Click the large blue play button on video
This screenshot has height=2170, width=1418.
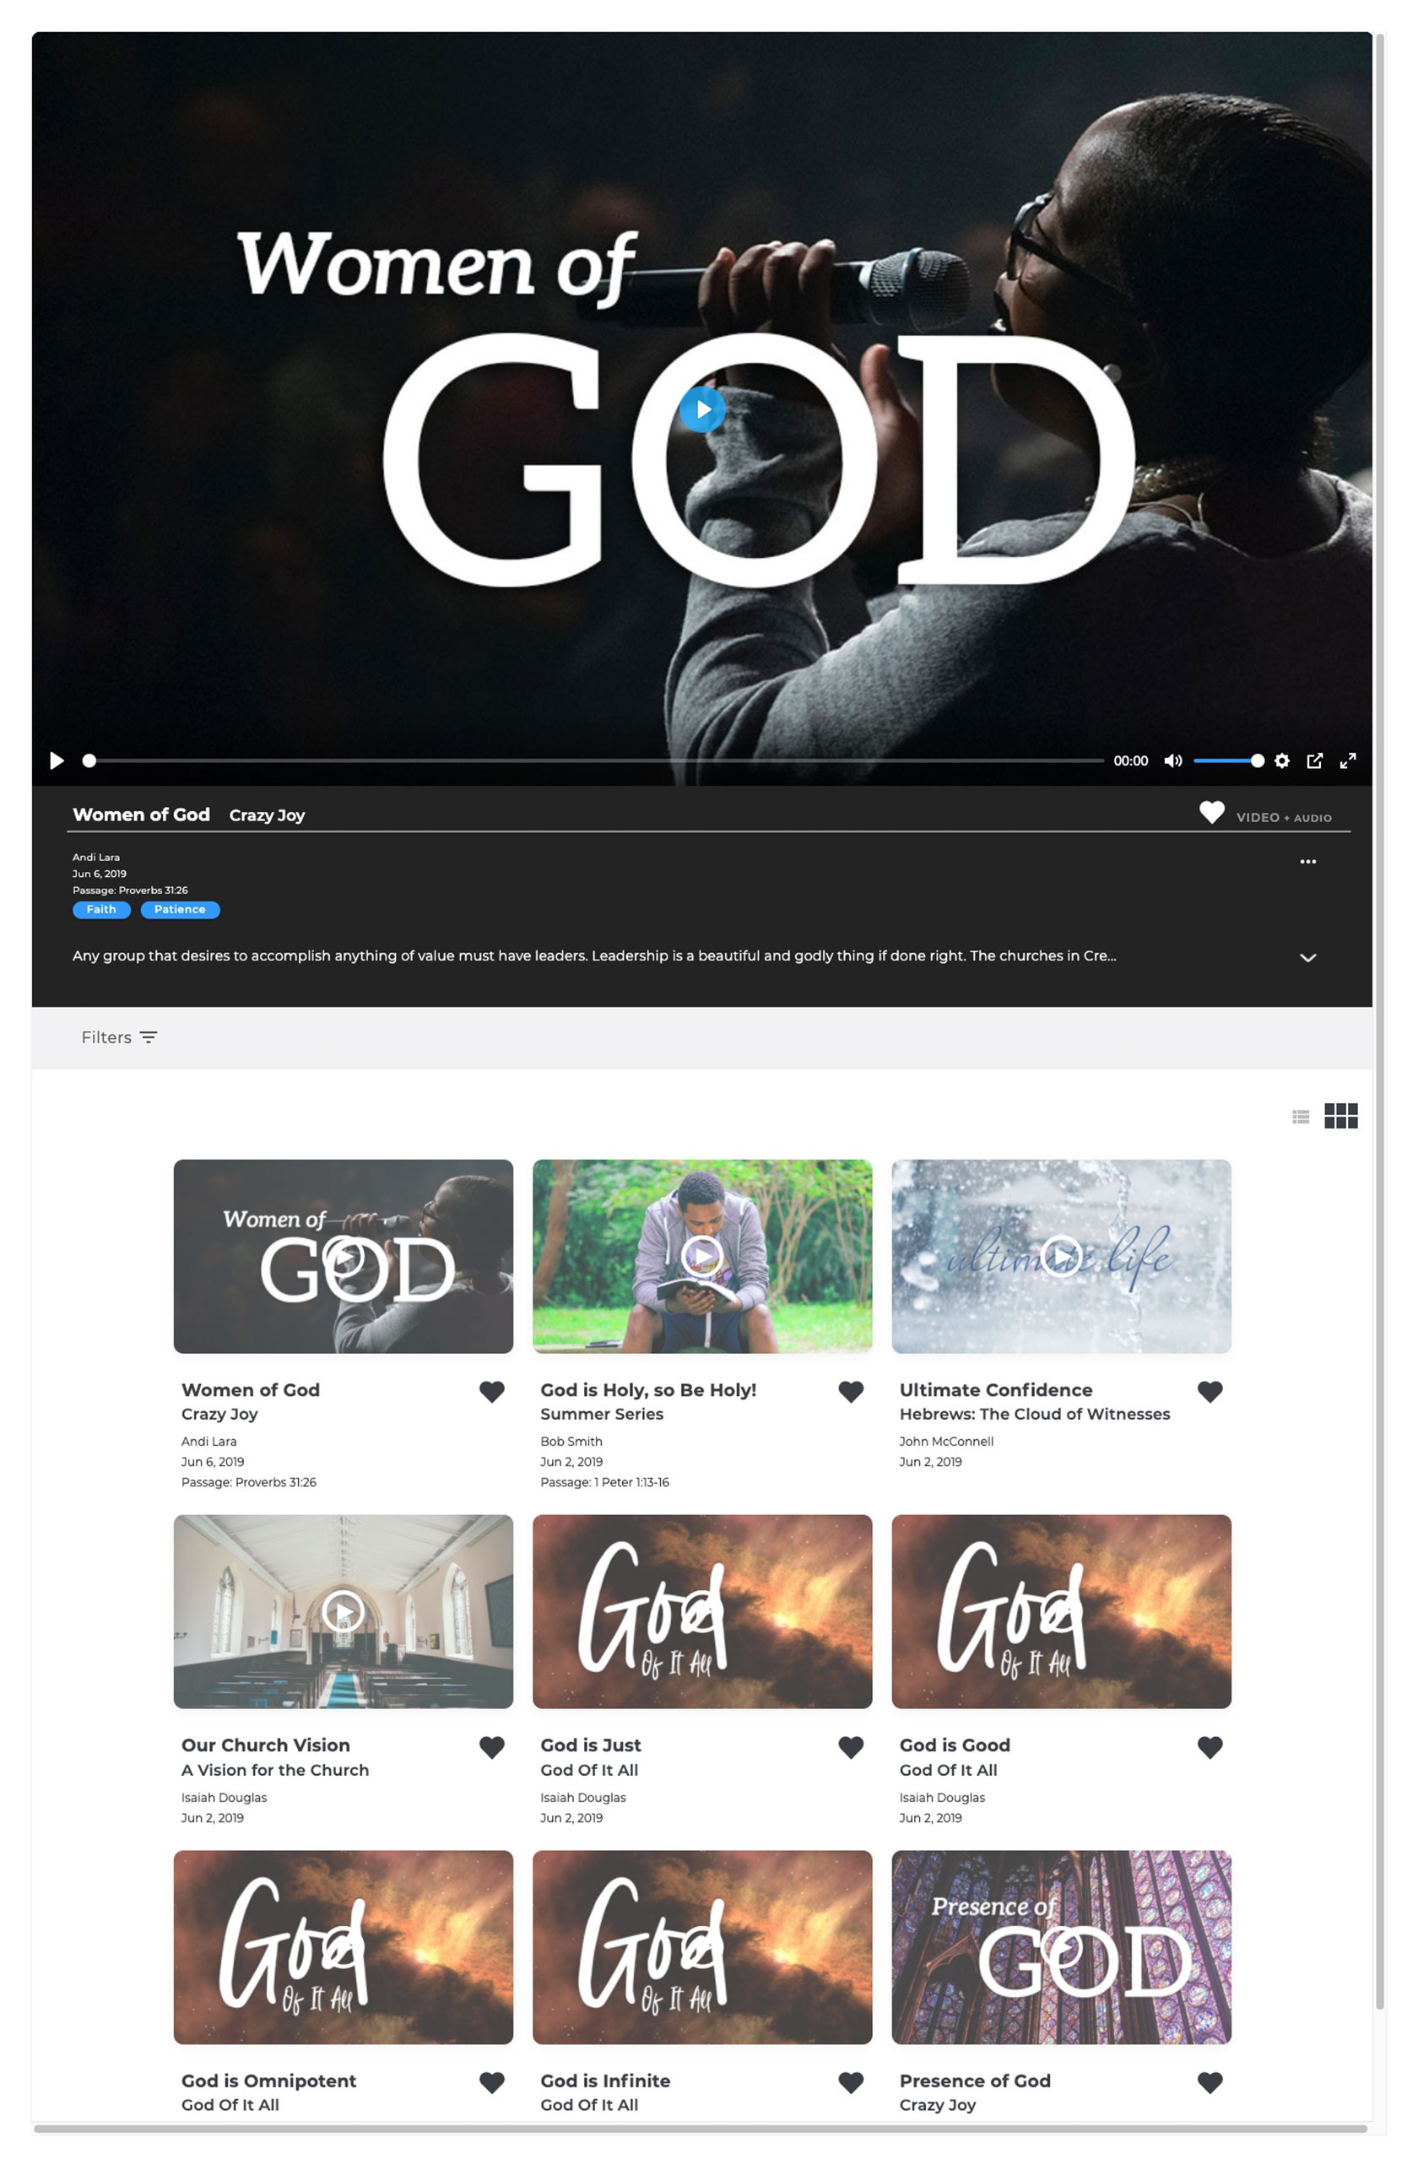coord(701,409)
